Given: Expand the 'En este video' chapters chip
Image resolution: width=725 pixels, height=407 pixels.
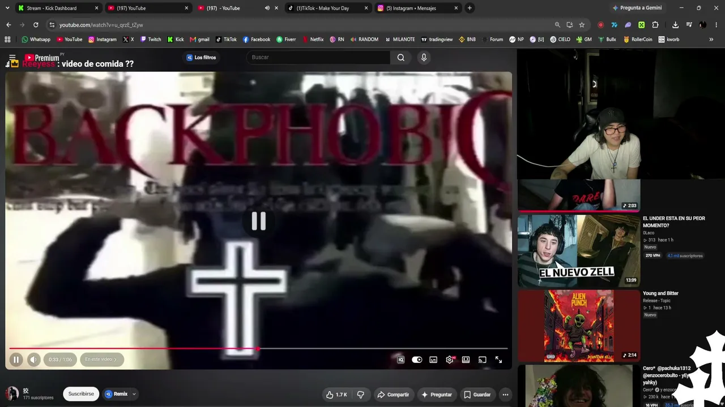Looking at the screenshot, I should (101, 360).
